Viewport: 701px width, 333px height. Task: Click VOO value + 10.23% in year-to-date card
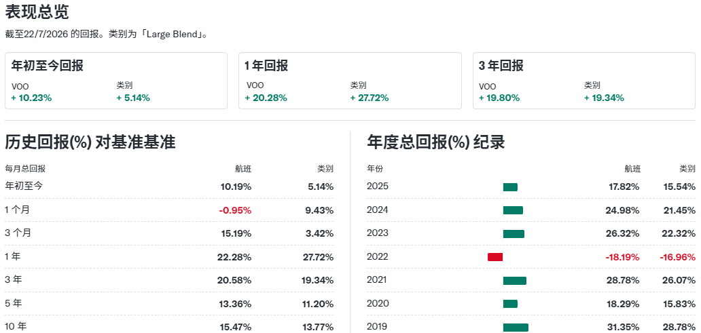(31, 98)
